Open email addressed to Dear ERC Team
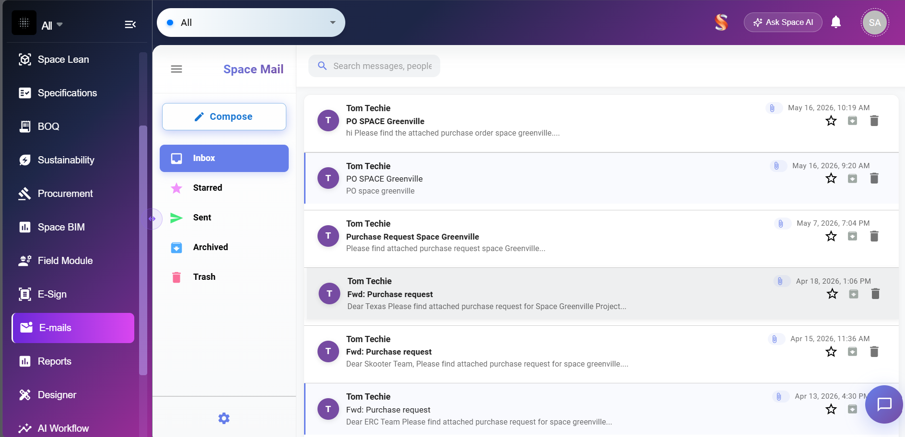The height and width of the screenshot is (437, 905). 601,410
